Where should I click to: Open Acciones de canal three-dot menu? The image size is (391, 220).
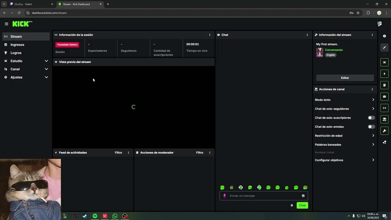(x=372, y=89)
